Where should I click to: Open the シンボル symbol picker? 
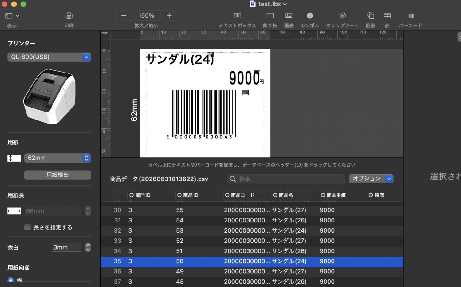(x=310, y=16)
